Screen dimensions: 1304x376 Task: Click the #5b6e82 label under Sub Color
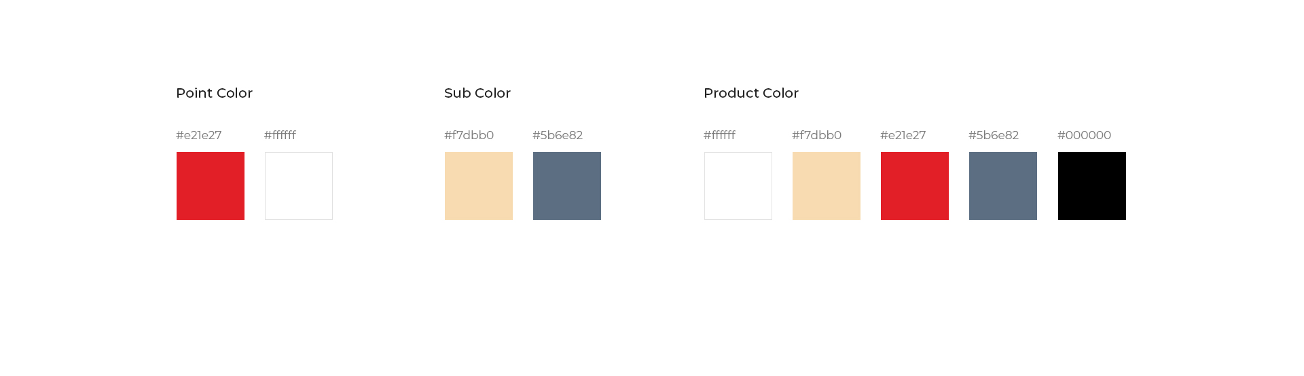coord(558,135)
